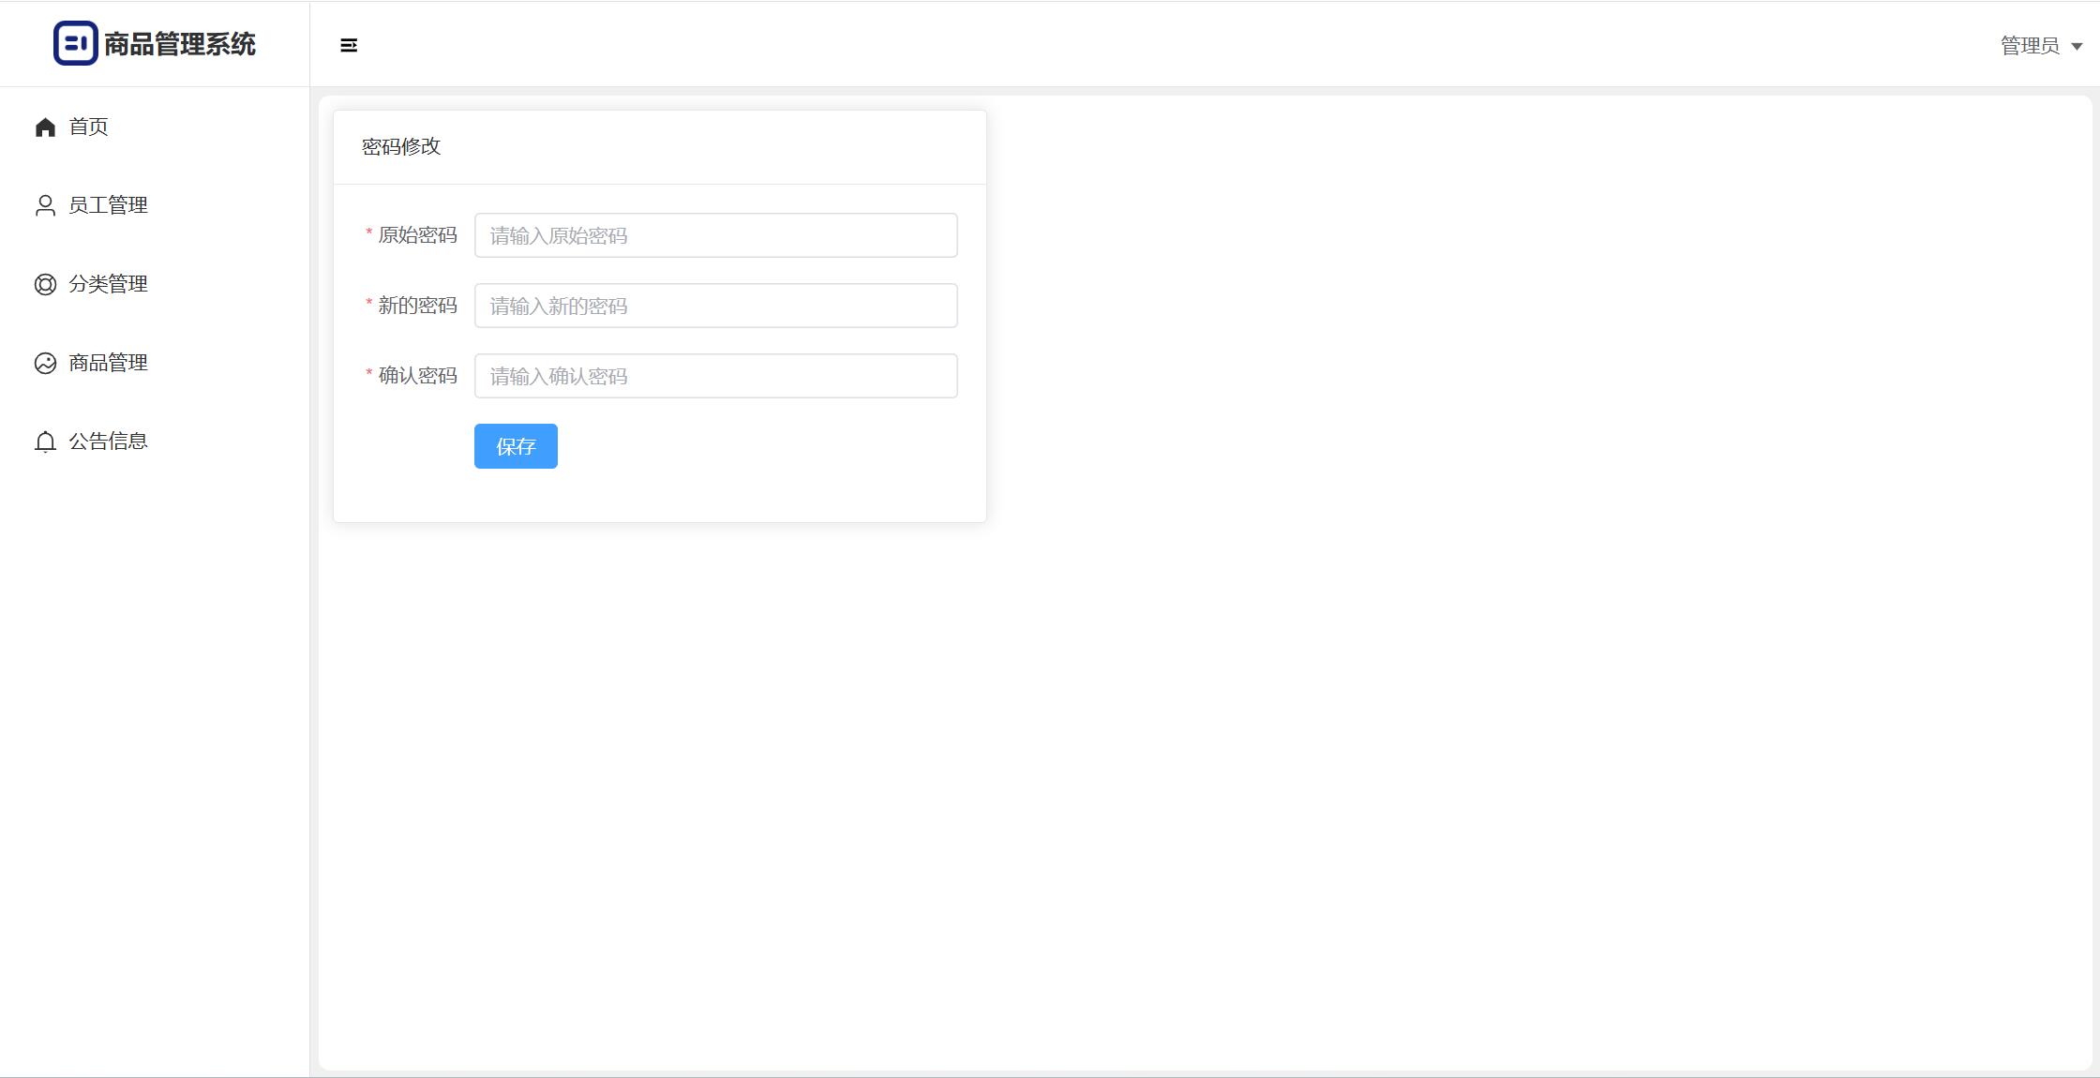Image resolution: width=2100 pixels, height=1078 pixels.
Task: Open the 管理员 user menu
Action: point(2041,45)
